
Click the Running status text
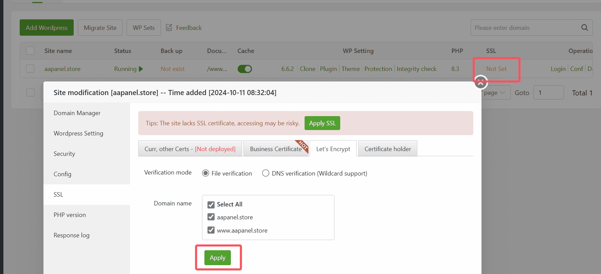tap(125, 69)
